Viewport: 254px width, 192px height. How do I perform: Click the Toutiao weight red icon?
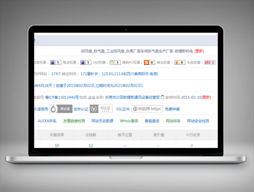pyautogui.click(x=207, y=62)
